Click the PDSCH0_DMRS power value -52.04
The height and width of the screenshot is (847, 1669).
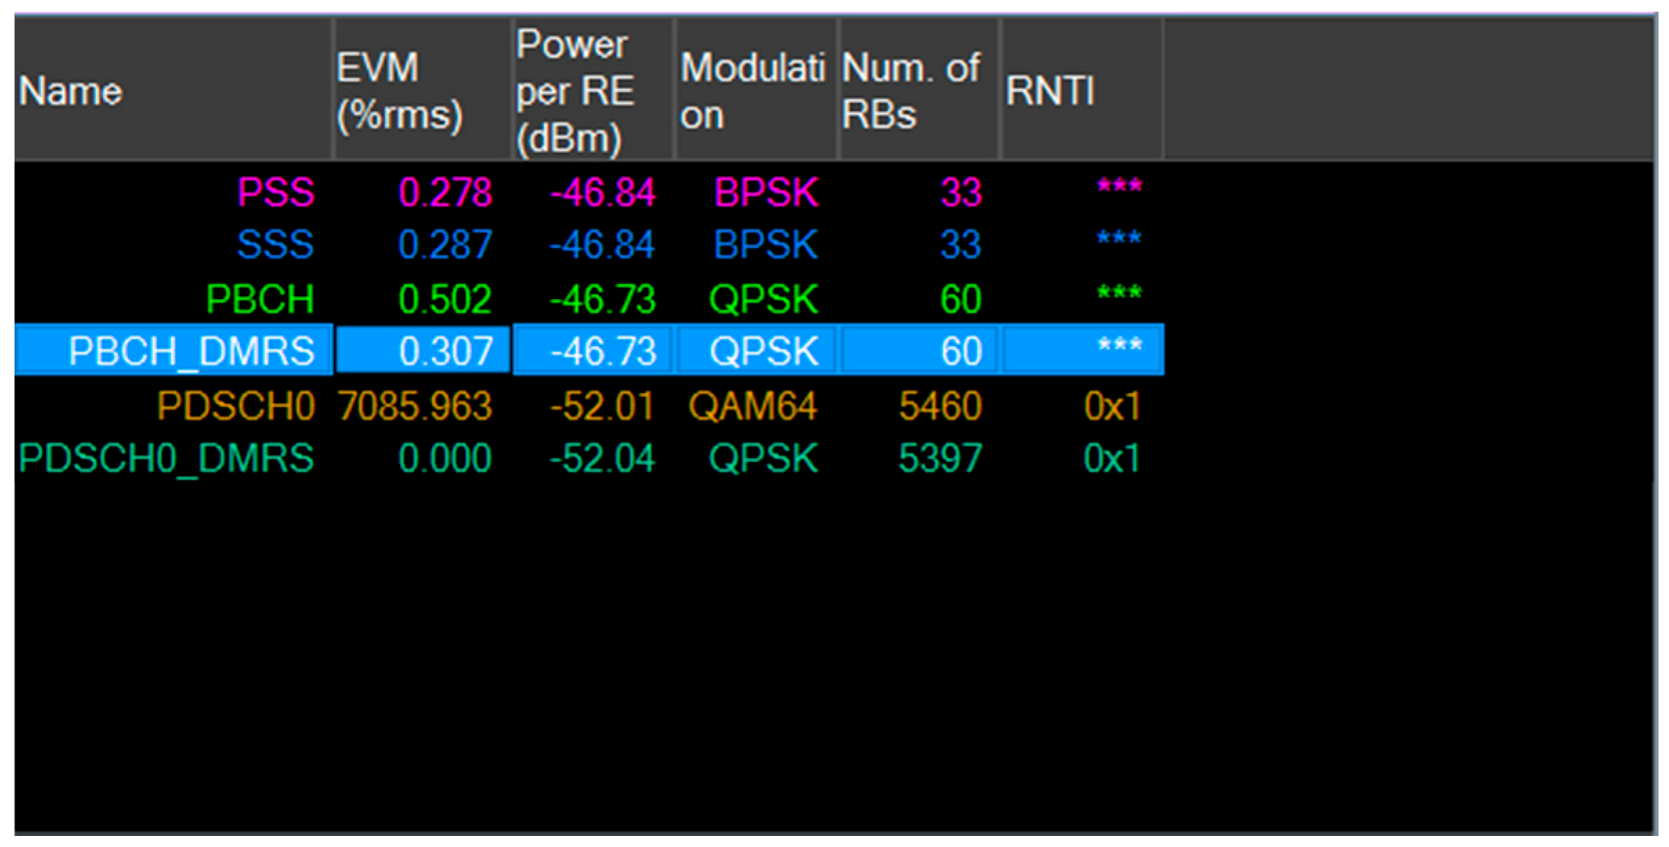click(x=602, y=458)
